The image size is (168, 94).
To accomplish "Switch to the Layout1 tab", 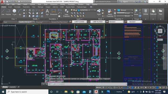I will pos(13,87).
